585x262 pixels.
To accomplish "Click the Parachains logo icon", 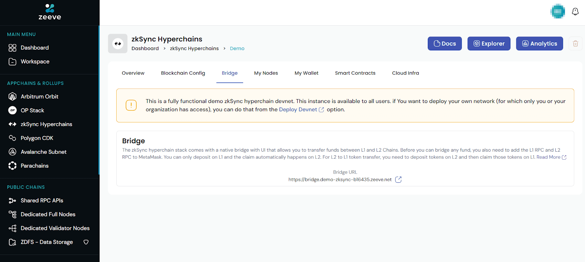I will (x=12, y=166).
